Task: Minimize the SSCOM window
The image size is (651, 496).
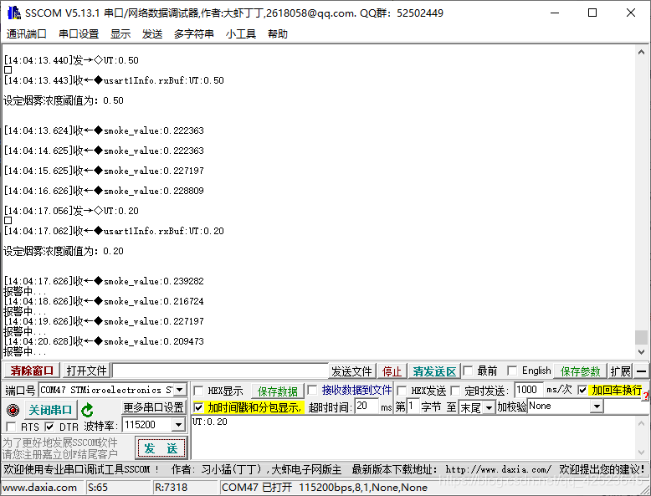Action: click(x=554, y=13)
